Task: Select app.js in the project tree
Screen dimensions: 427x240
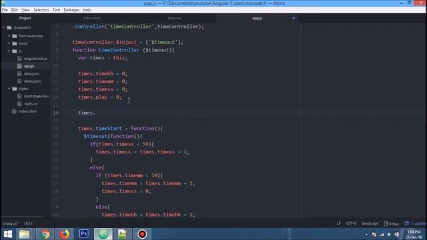Action: tap(29, 66)
